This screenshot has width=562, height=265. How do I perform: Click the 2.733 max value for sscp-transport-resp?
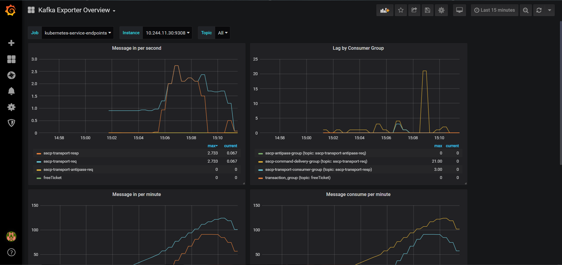tap(213, 153)
